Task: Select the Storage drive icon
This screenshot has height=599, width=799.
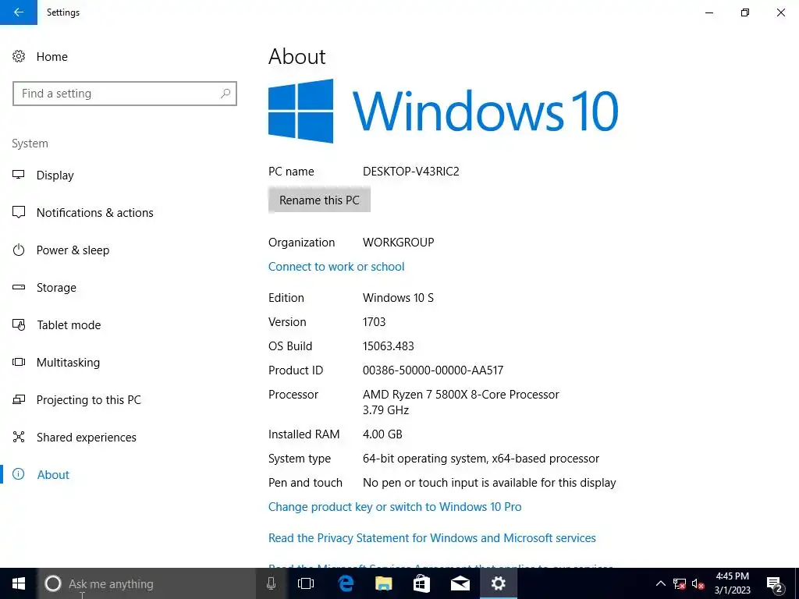Action: click(x=19, y=287)
